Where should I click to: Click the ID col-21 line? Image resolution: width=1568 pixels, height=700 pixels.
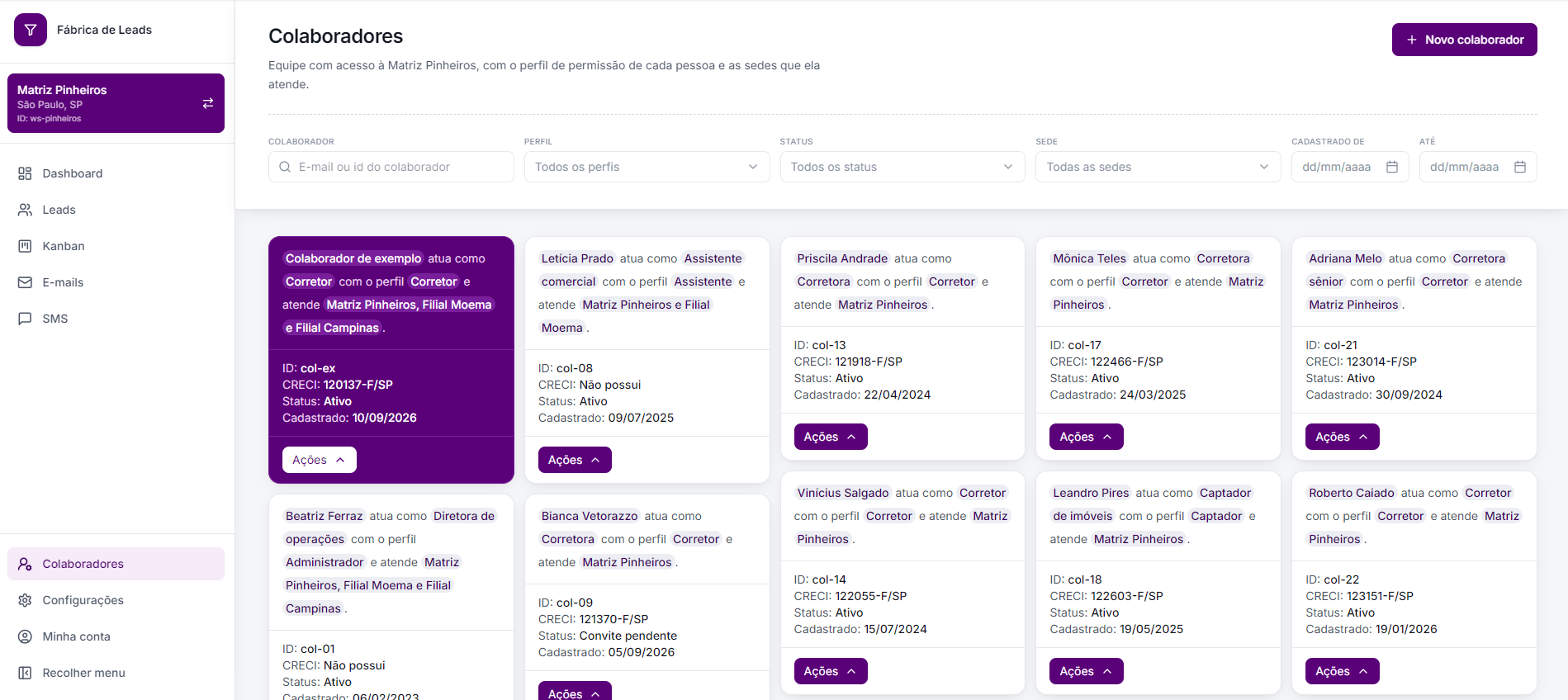coord(1332,345)
